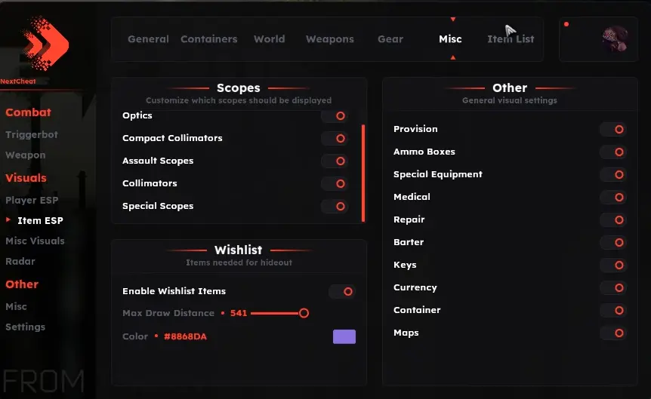Screen dimensions: 651x399
Task: Open Settings in the sidebar
Action: pyautogui.click(x=26, y=327)
